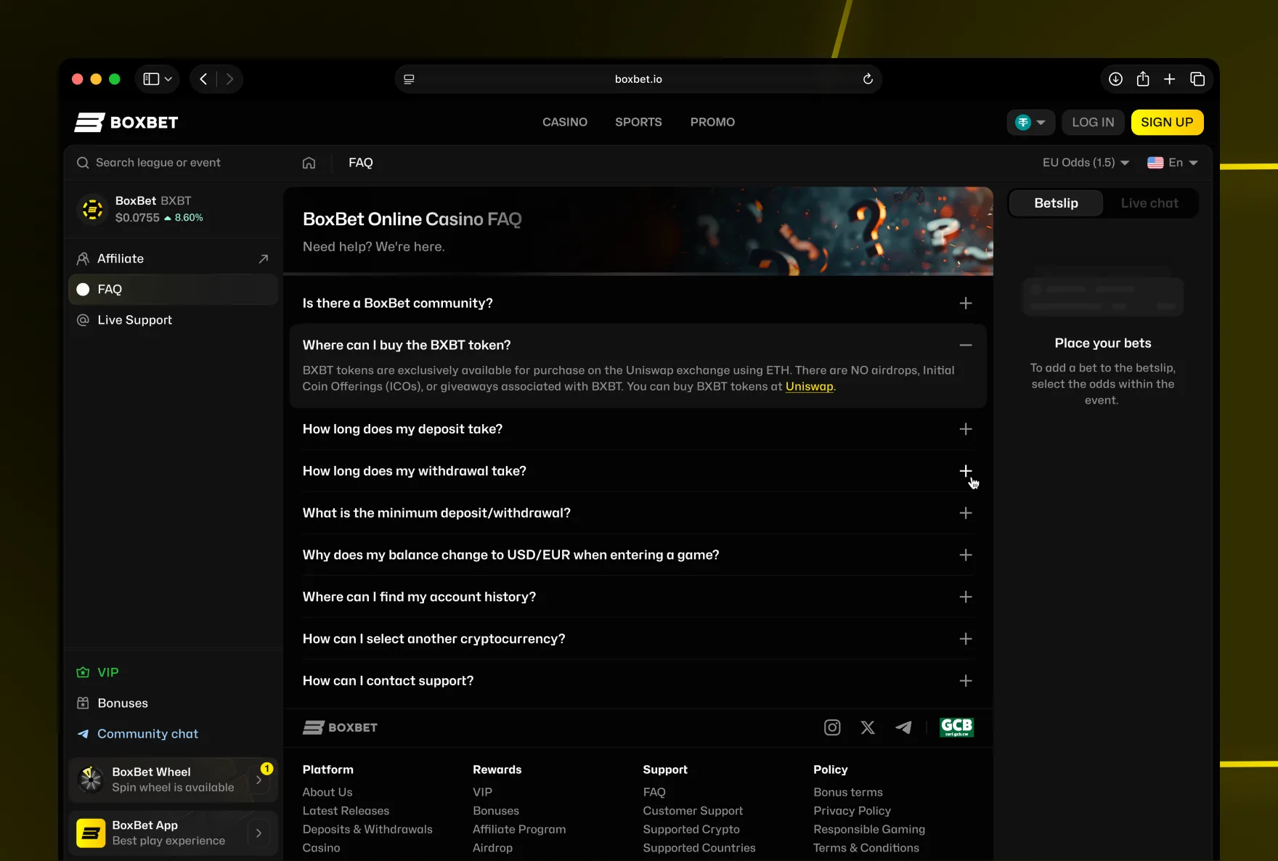
Task: Show the tab overview icon
Action: click(1197, 79)
